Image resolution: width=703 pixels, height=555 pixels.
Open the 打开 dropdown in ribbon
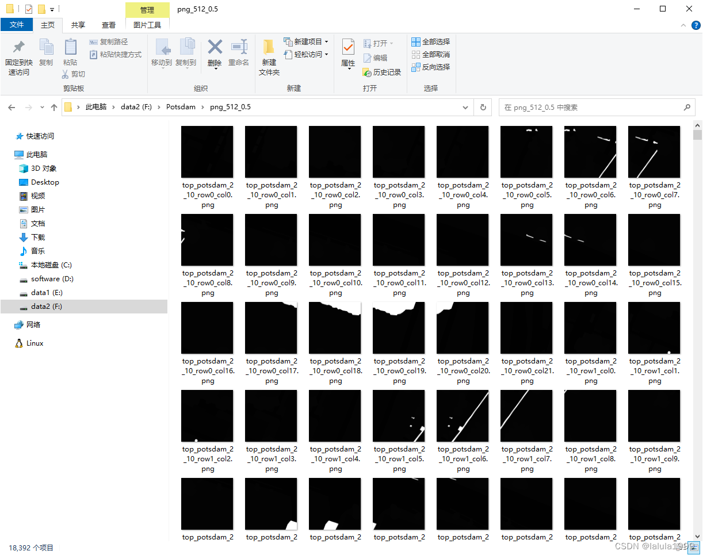click(379, 44)
